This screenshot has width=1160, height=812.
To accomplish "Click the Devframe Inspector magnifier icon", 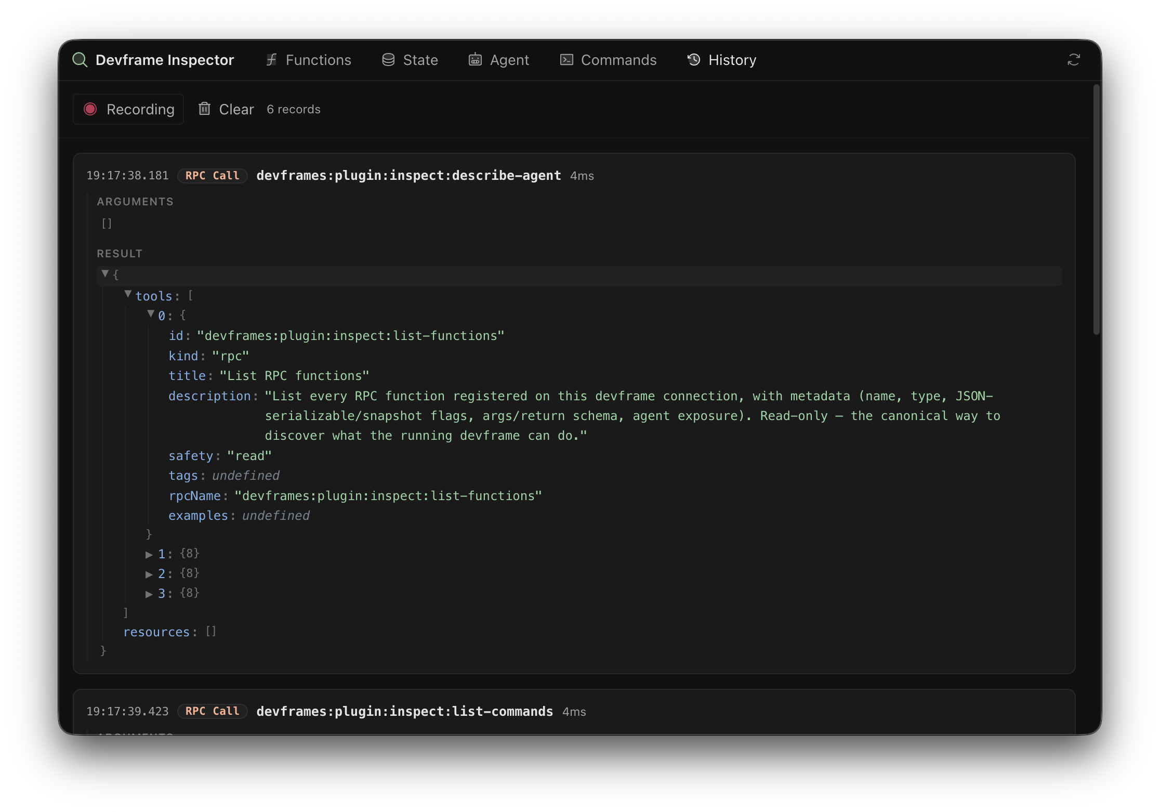I will [x=80, y=60].
